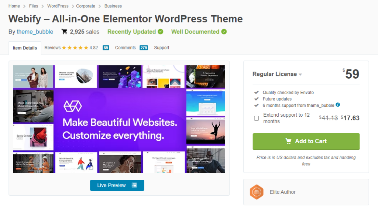Screen dimensions: 378x206
Task: Open the Files breadcrumb link
Action: [x=34, y=6]
